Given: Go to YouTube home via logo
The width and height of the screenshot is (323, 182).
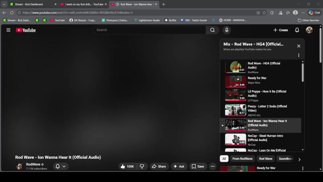Looking at the screenshot, I should click(x=26, y=30).
